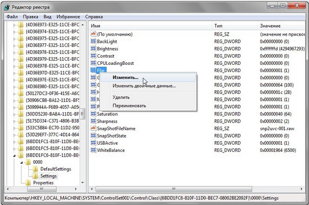Click folder icon of the 0000 key
Viewport: 309px width, 205px height.
tap(28, 162)
